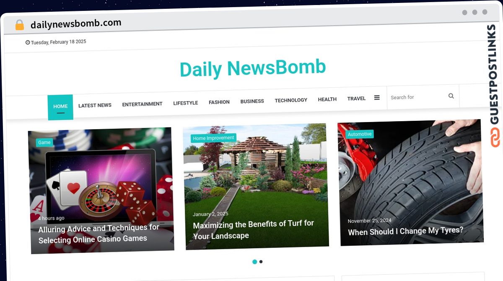This screenshot has width=503, height=281.
Task: Click the 'November 25, 2024' post date
Action: [369, 221]
